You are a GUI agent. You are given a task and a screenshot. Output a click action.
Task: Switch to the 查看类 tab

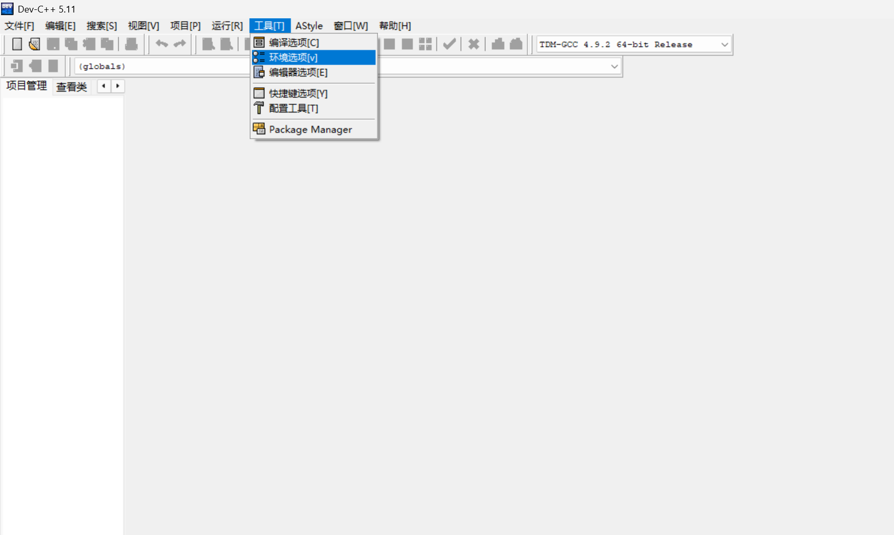pyautogui.click(x=72, y=86)
